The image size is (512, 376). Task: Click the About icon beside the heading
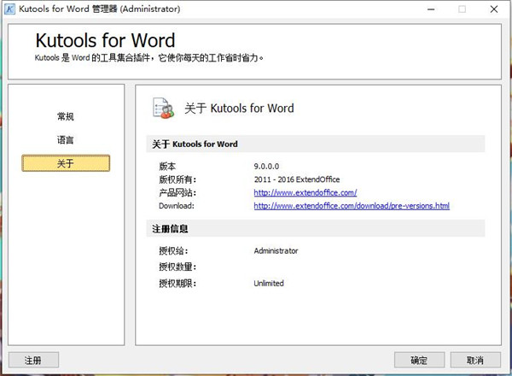pyautogui.click(x=163, y=109)
